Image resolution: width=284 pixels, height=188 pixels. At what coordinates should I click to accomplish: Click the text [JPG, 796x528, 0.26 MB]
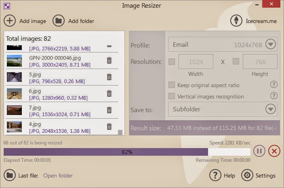[x=57, y=81]
